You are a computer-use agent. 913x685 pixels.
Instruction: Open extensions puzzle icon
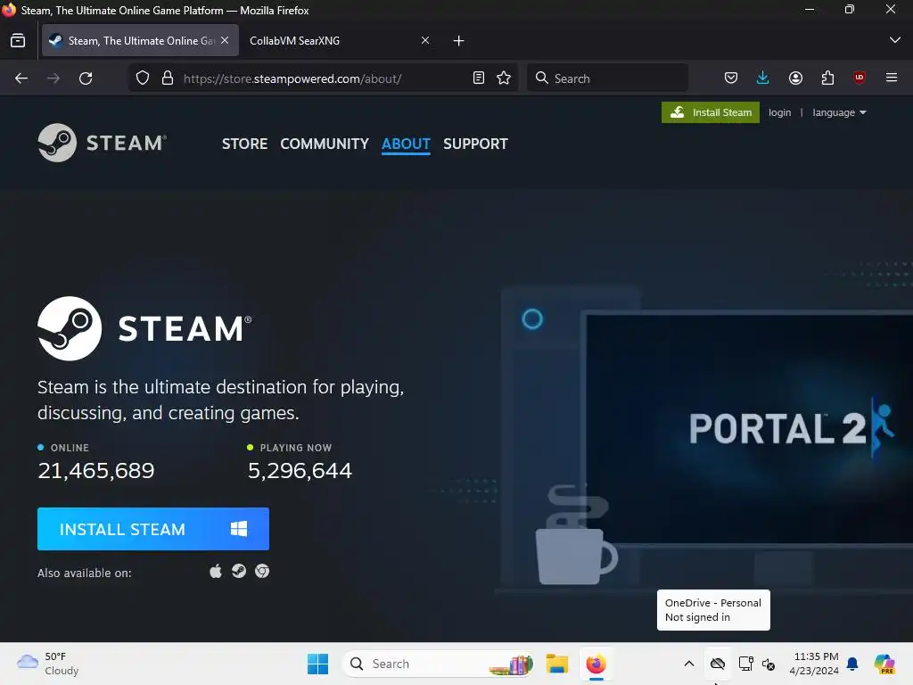pyautogui.click(x=827, y=78)
